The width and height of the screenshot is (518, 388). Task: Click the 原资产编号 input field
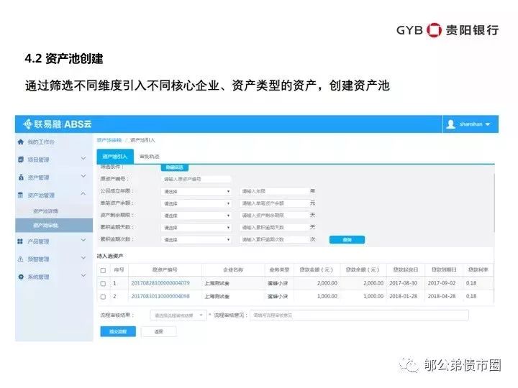point(196,179)
